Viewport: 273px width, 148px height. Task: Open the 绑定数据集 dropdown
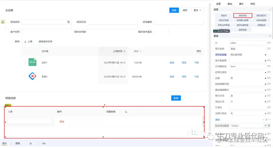[248, 55]
